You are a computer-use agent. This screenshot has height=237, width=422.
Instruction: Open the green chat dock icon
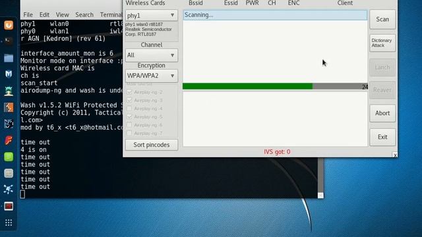coord(9,157)
